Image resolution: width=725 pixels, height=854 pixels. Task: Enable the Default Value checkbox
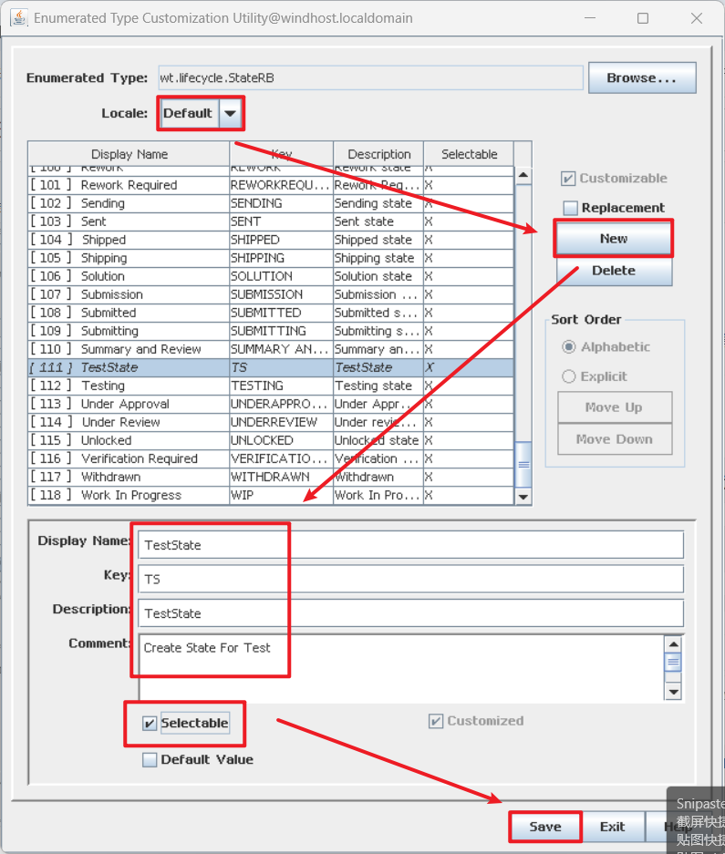click(150, 760)
